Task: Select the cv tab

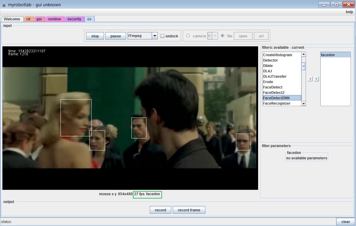Action: click(90, 19)
